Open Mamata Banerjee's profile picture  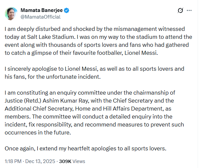pyautogui.click(x=11, y=13)
